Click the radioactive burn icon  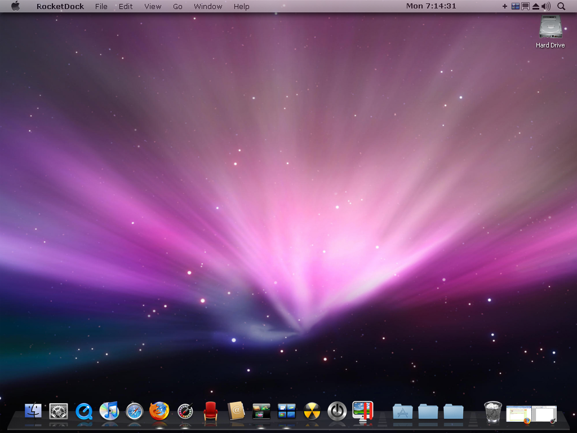312,413
